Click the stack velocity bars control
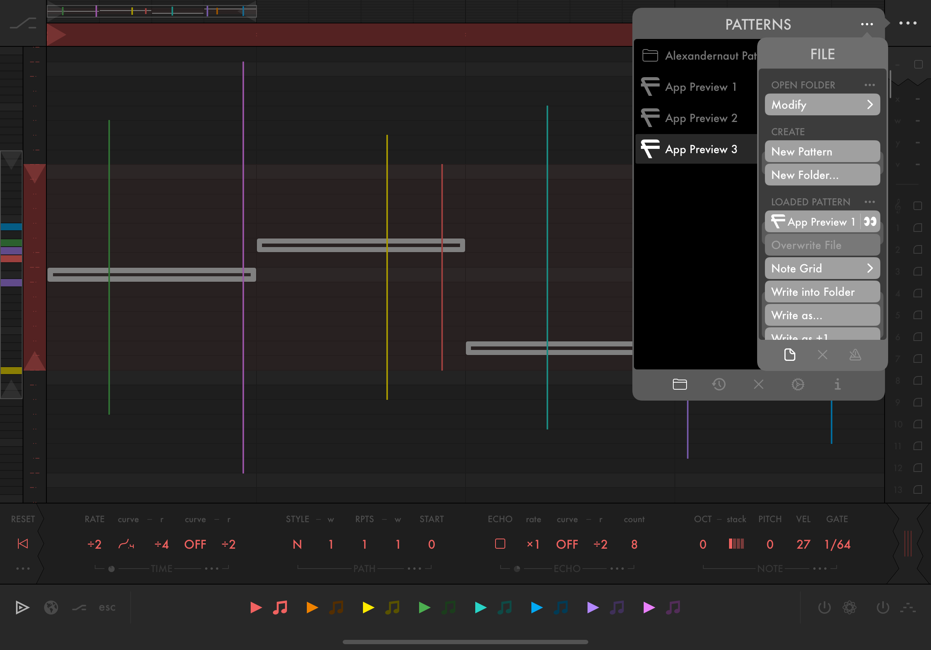 click(x=736, y=544)
